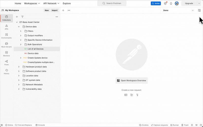Screen dimensions: 203x127
Task: Expand the Bulk Operations folder
Action: [x=21, y=44]
